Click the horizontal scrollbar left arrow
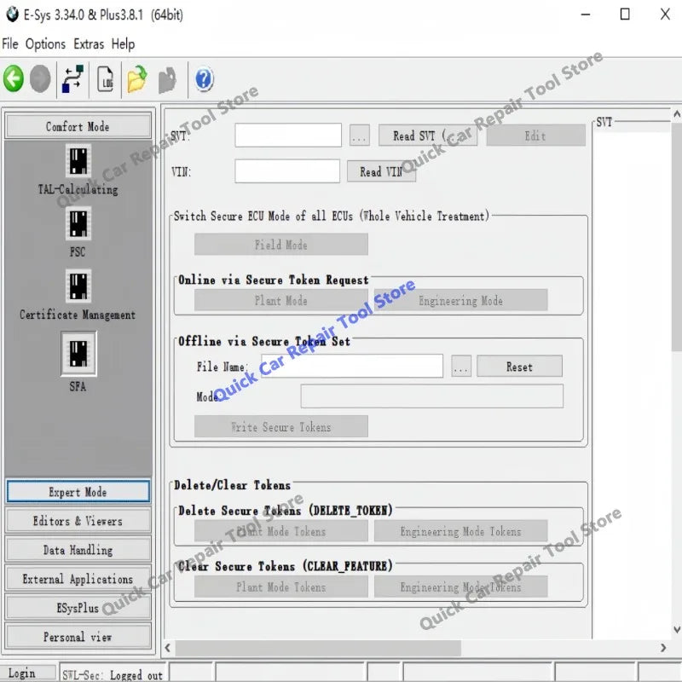The width and height of the screenshot is (682, 682). pyautogui.click(x=168, y=648)
